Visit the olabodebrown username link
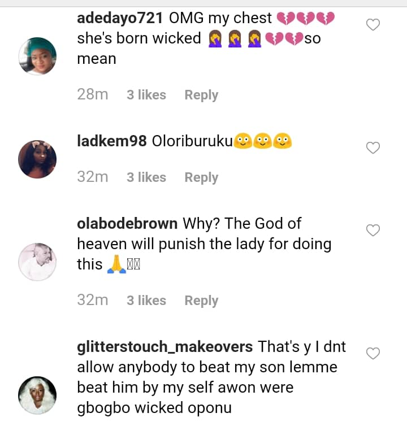This screenshot has height=426, width=407. pyautogui.click(x=127, y=224)
